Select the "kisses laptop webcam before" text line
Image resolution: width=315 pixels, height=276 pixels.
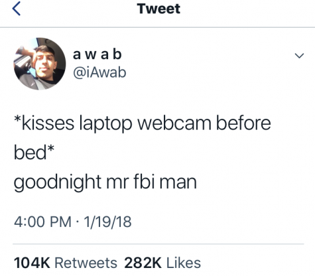pos(143,123)
